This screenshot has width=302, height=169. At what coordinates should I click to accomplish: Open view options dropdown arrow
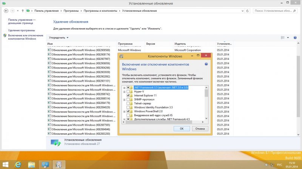(288, 38)
